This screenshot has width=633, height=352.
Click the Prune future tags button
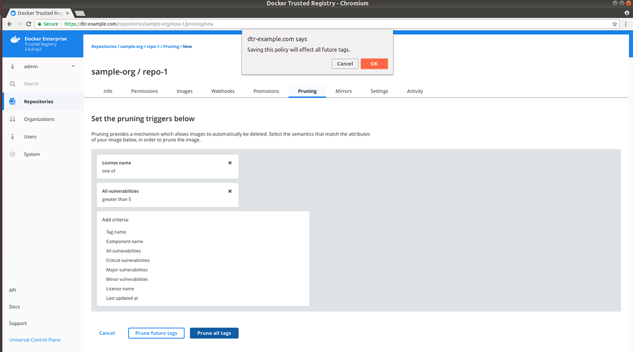click(x=156, y=333)
